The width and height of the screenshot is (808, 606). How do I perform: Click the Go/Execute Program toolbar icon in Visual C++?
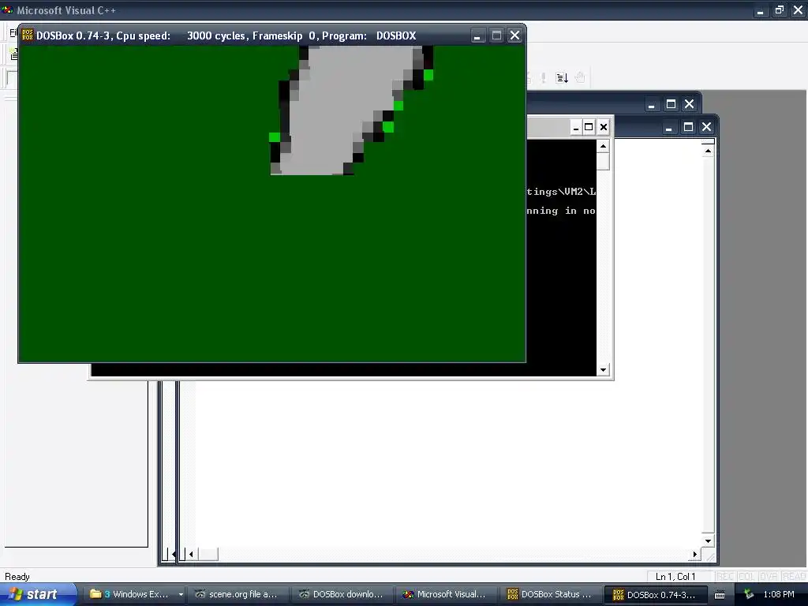[x=562, y=78]
